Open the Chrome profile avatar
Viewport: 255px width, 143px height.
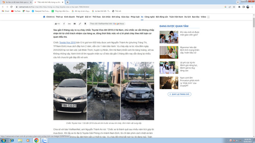tap(248, 7)
